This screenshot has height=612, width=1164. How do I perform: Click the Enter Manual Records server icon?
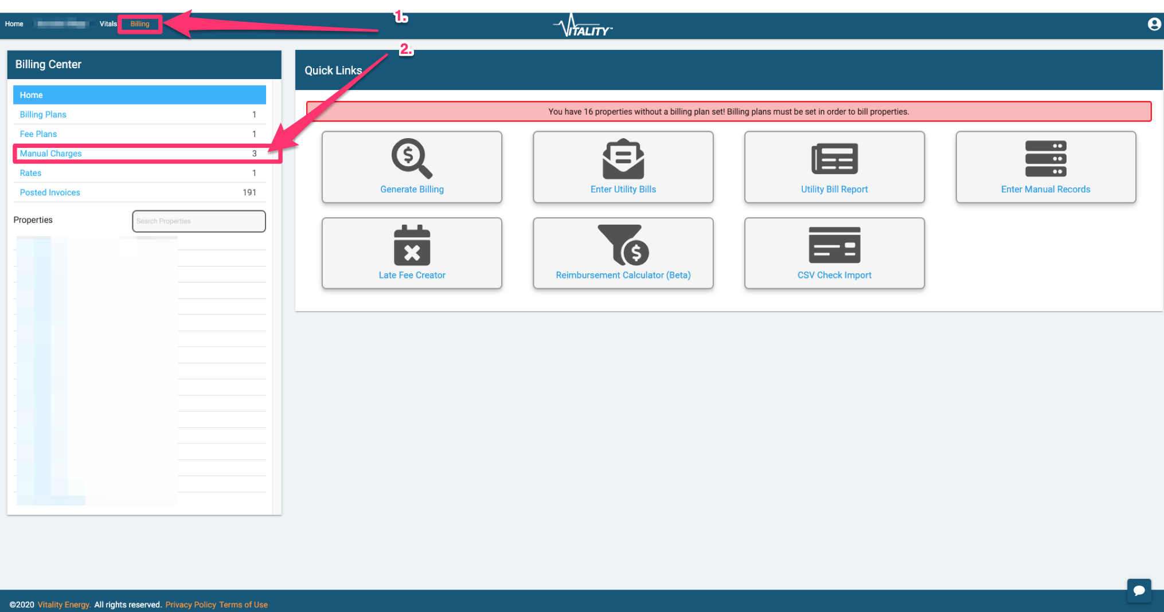(1045, 159)
